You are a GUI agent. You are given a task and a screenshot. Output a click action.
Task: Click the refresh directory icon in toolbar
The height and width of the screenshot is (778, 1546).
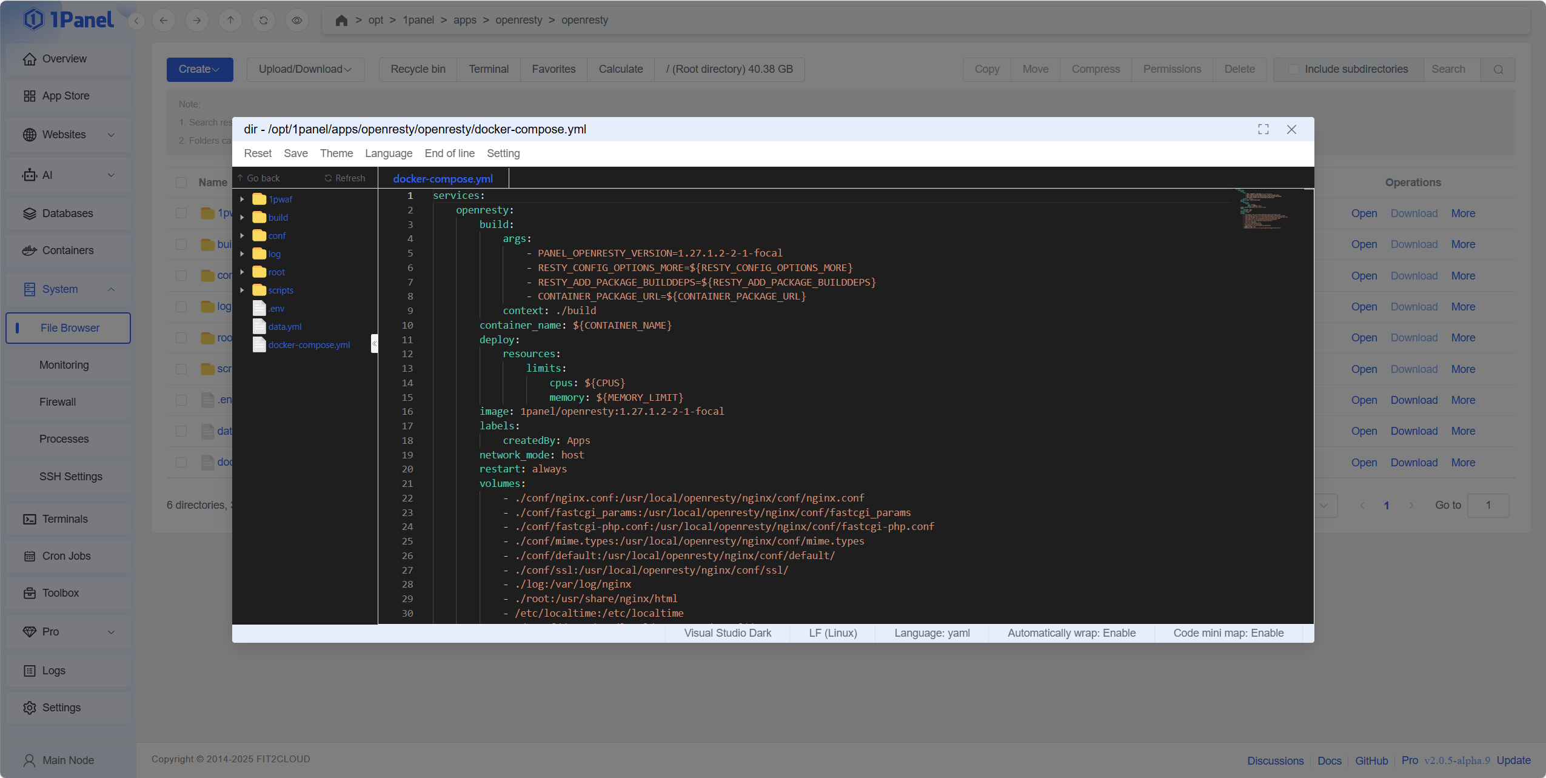point(263,21)
